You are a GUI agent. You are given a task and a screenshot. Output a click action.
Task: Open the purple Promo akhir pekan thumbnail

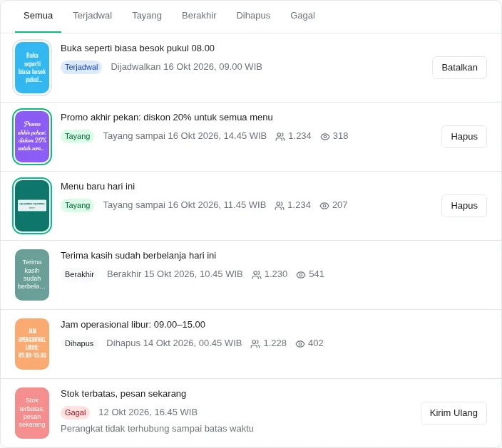pyautogui.click(x=32, y=137)
